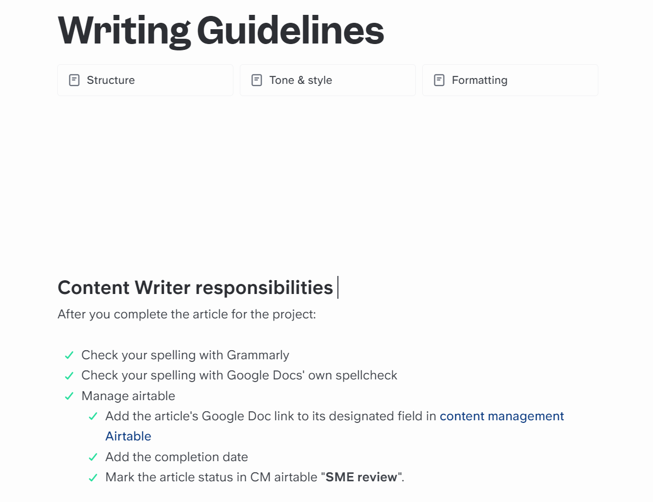Image resolution: width=653 pixels, height=502 pixels.
Task: Click the 'After you complete the article' paragraph
Action: [187, 315]
